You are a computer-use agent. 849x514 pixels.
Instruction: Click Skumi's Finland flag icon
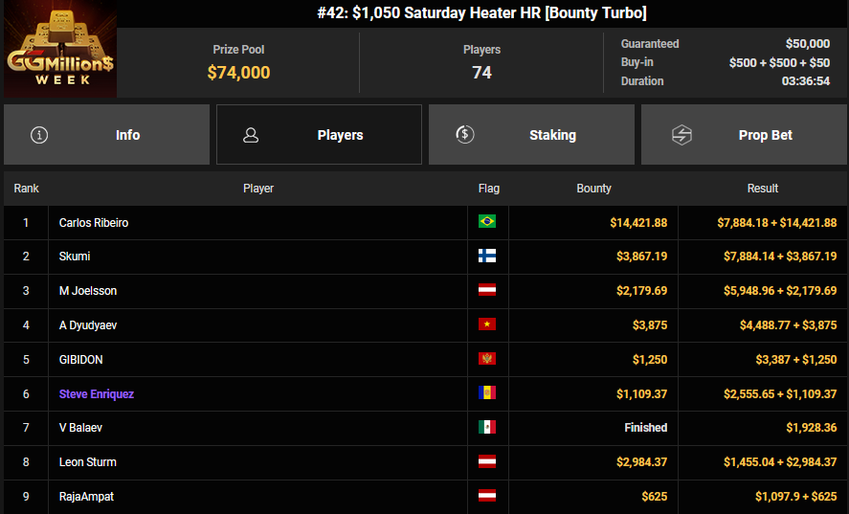[x=487, y=257]
